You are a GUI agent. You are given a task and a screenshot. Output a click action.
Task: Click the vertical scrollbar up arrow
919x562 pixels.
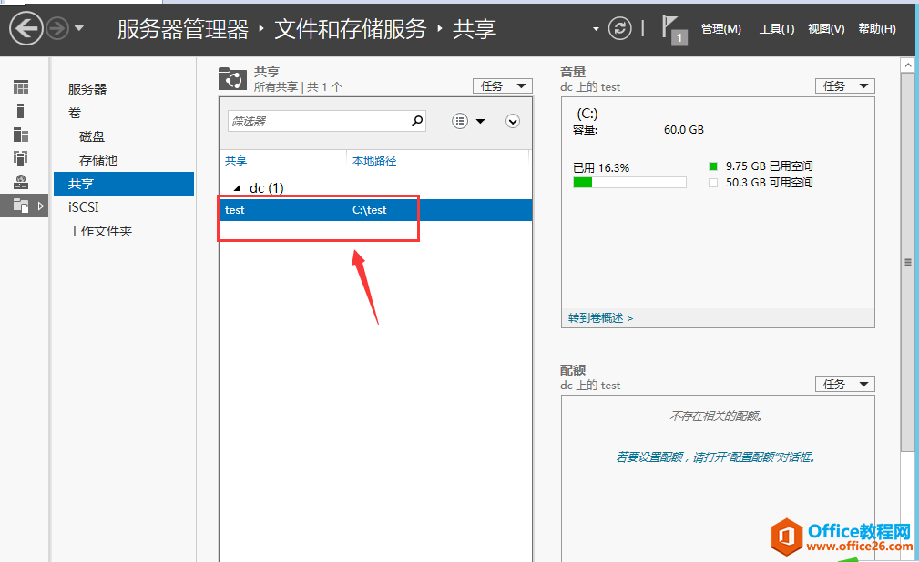pos(907,65)
